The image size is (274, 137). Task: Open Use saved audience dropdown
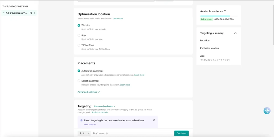pos(105,106)
